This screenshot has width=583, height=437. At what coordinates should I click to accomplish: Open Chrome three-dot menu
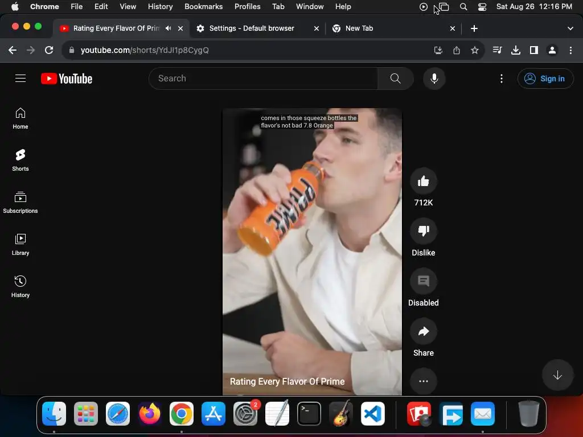(570, 50)
